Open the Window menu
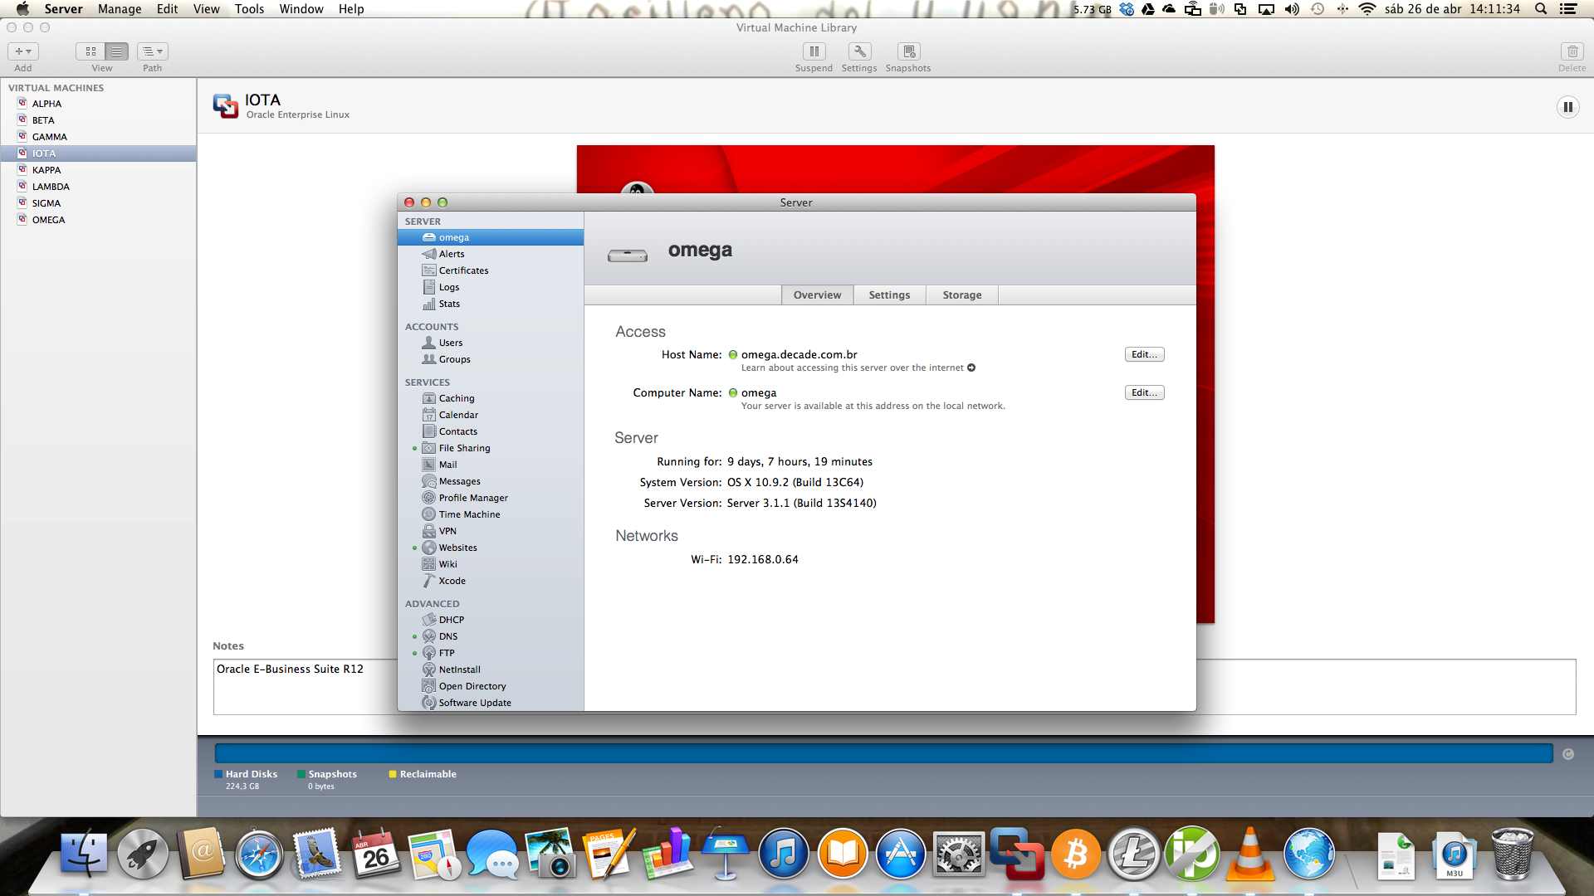This screenshot has width=1594, height=896. point(301,9)
